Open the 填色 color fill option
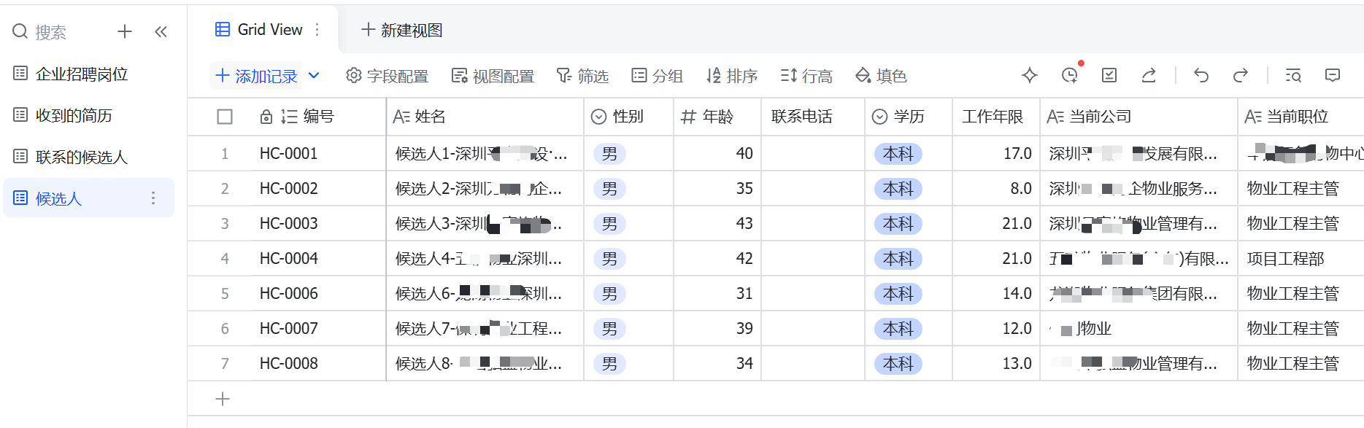The image size is (1364, 428). (x=881, y=76)
